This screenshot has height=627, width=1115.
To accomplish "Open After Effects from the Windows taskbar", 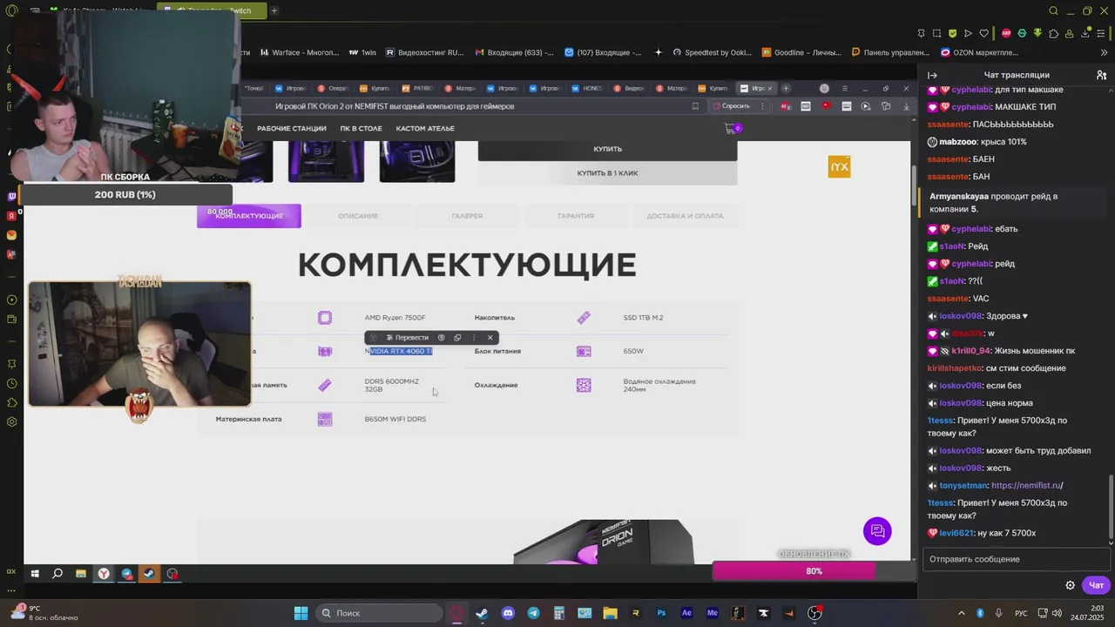I will (686, 613).
